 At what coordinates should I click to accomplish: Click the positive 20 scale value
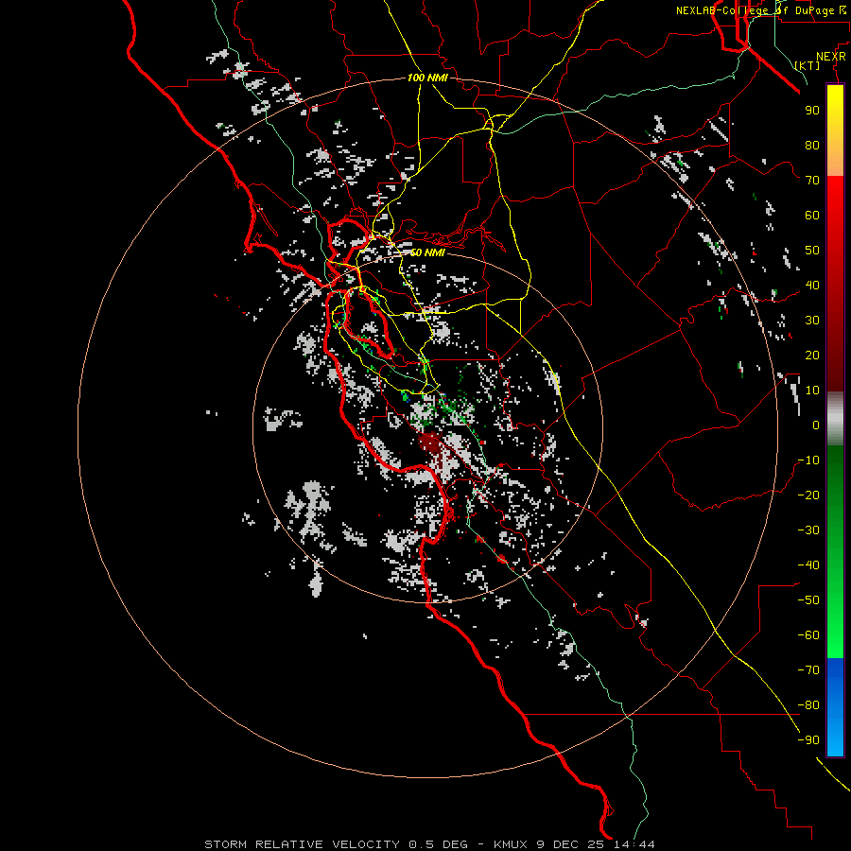point(812,355)
